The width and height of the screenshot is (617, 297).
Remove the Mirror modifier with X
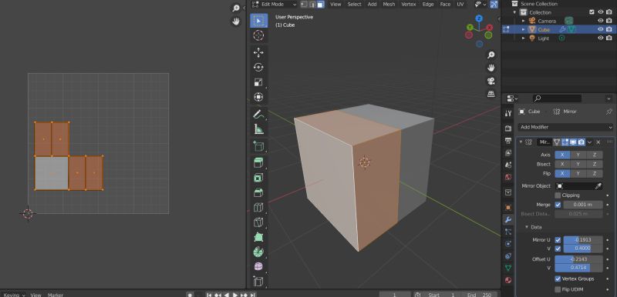pos(598,142)
